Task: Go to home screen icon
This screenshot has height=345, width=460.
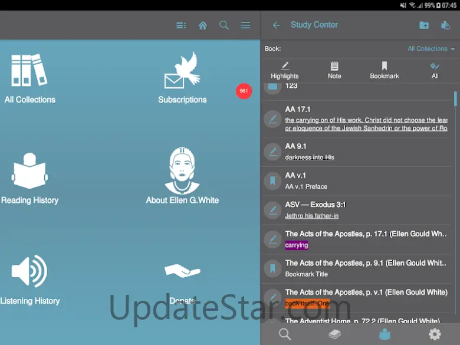Action: (x=202, y=25)
